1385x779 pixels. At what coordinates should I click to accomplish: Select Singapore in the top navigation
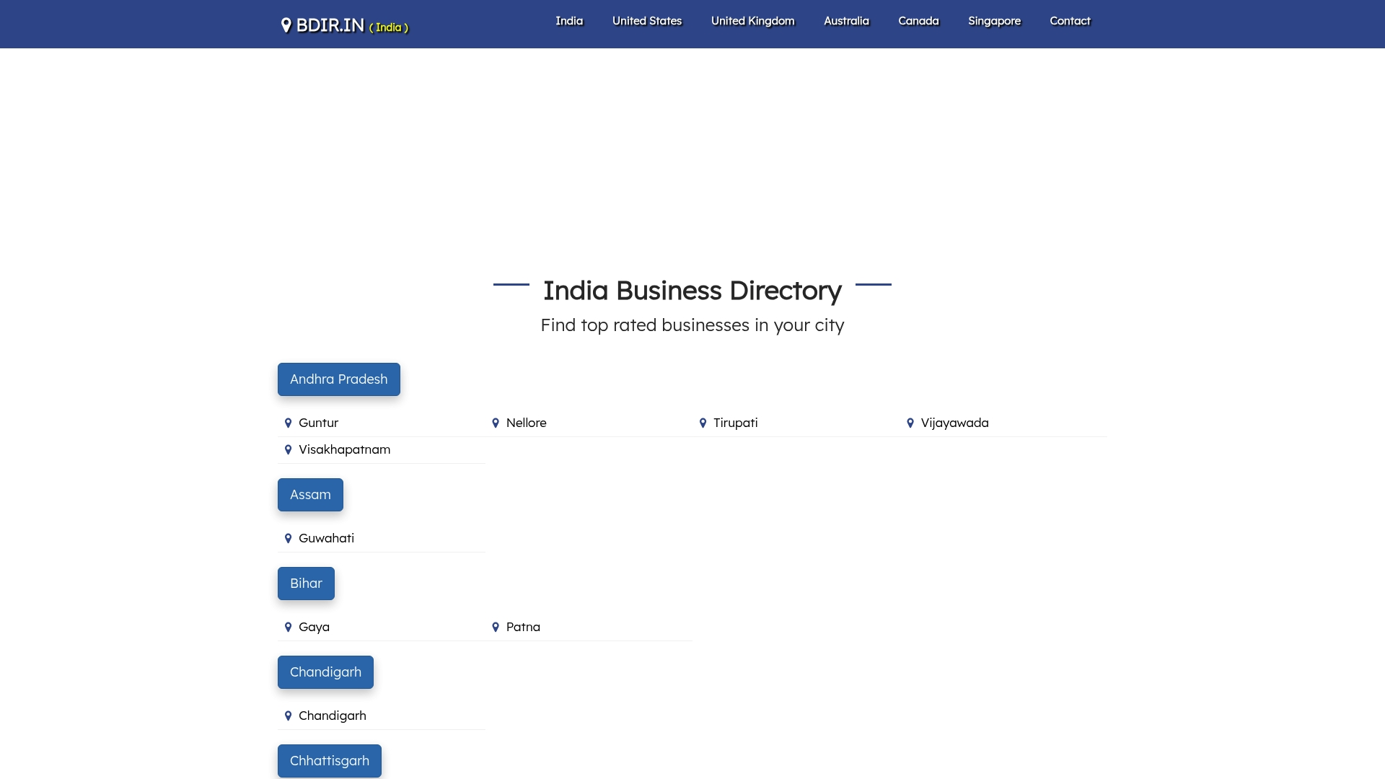pos(994,21)
